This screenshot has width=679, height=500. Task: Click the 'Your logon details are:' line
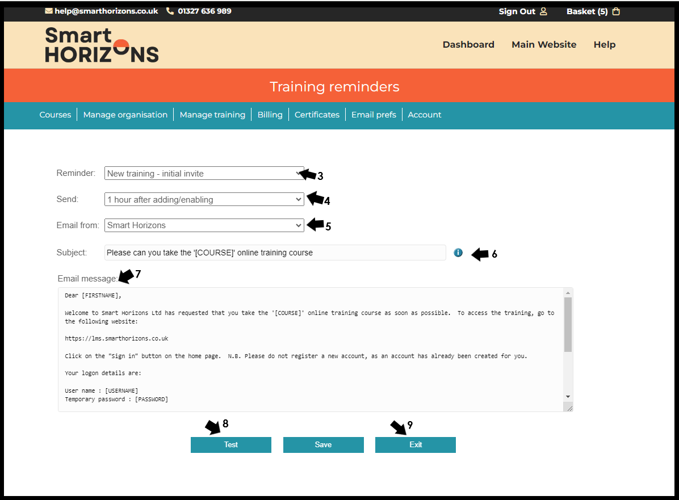pos(103,373)
